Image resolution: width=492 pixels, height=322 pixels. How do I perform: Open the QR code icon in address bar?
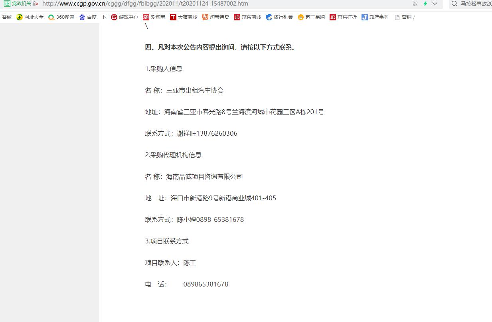(x=415, y=4)
